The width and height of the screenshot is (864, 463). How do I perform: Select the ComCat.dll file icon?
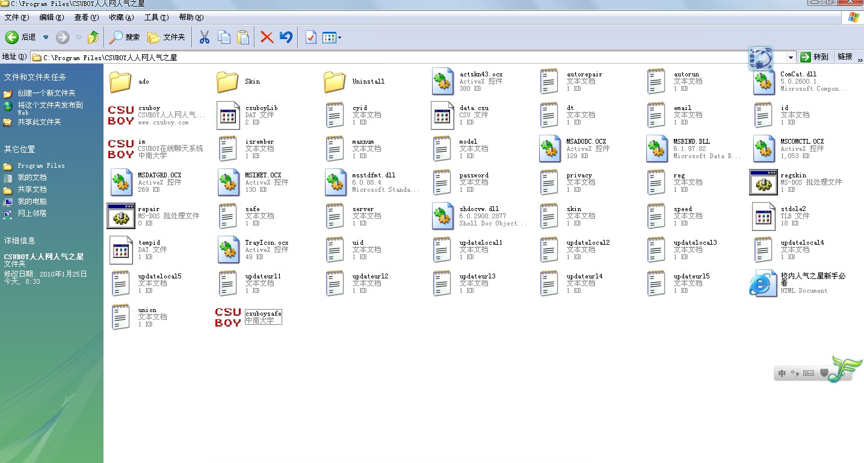click(764, 81)
